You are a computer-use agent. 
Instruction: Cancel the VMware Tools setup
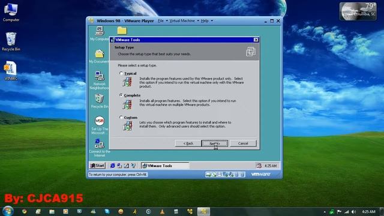coord(243,143)
